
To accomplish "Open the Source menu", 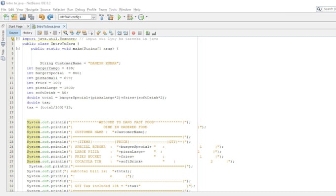I will [x=45, y=10].
